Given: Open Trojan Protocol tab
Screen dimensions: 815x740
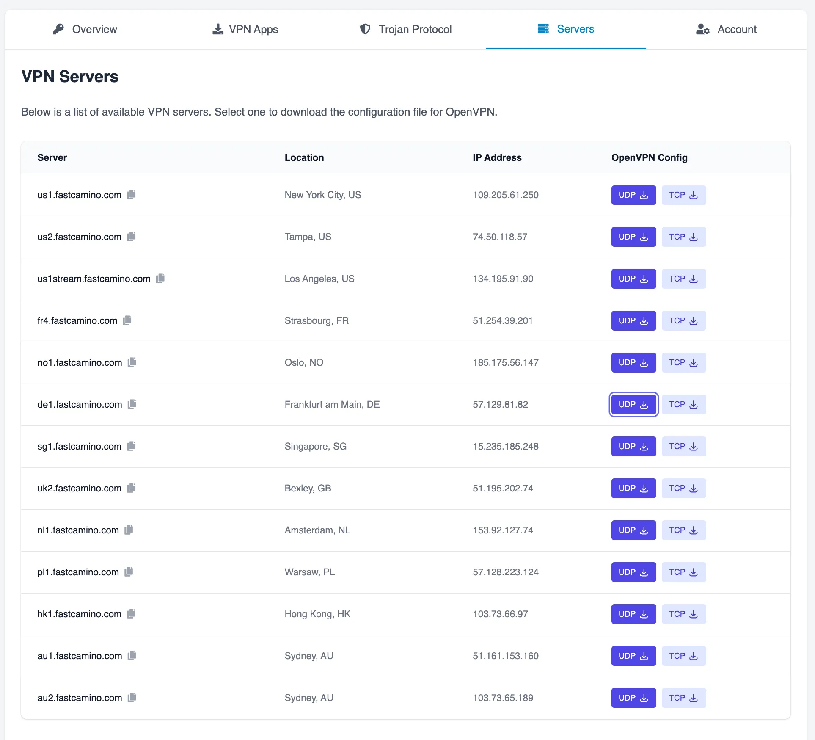Looking at the screenshot, I should coord(405,29).
